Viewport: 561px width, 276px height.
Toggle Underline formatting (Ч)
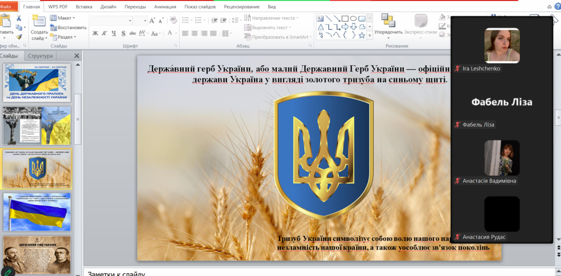(114, 33)
